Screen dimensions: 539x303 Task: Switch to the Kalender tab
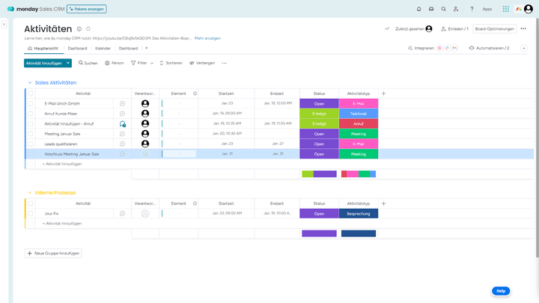[103, 48]
